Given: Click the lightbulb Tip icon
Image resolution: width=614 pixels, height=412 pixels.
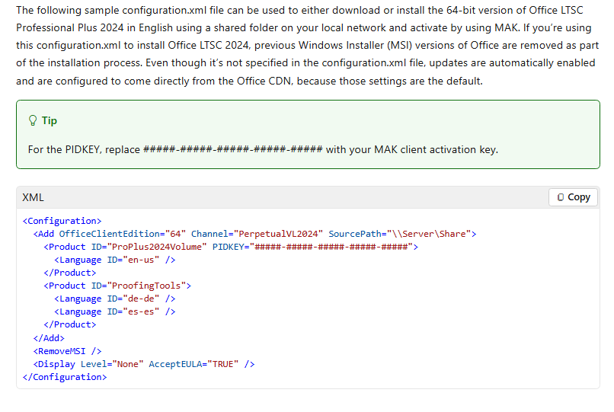Looking at the screenshot, I should [33, 120].
